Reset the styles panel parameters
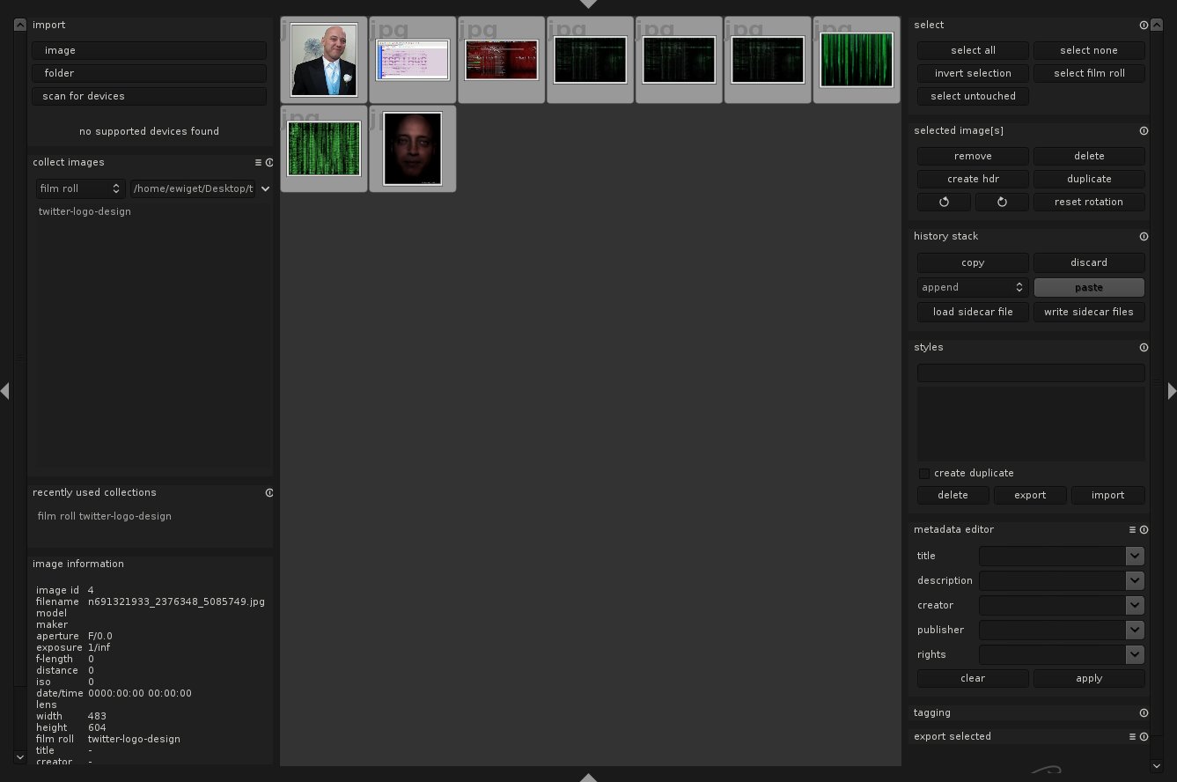 tap(1144, 348)
